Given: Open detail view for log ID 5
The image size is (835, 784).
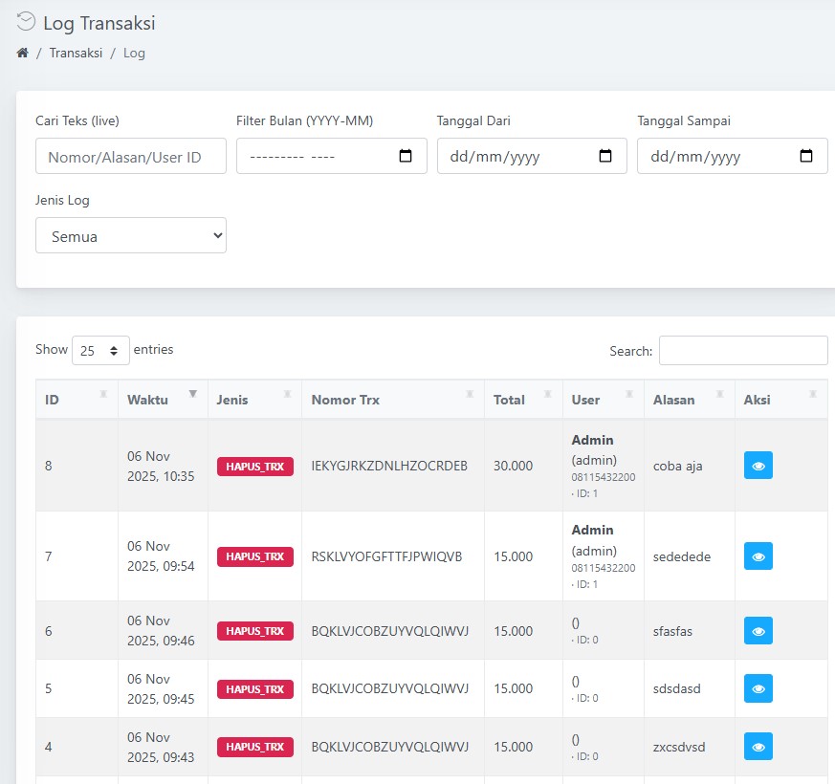Looking at the screenshot, I should (758, 688).
